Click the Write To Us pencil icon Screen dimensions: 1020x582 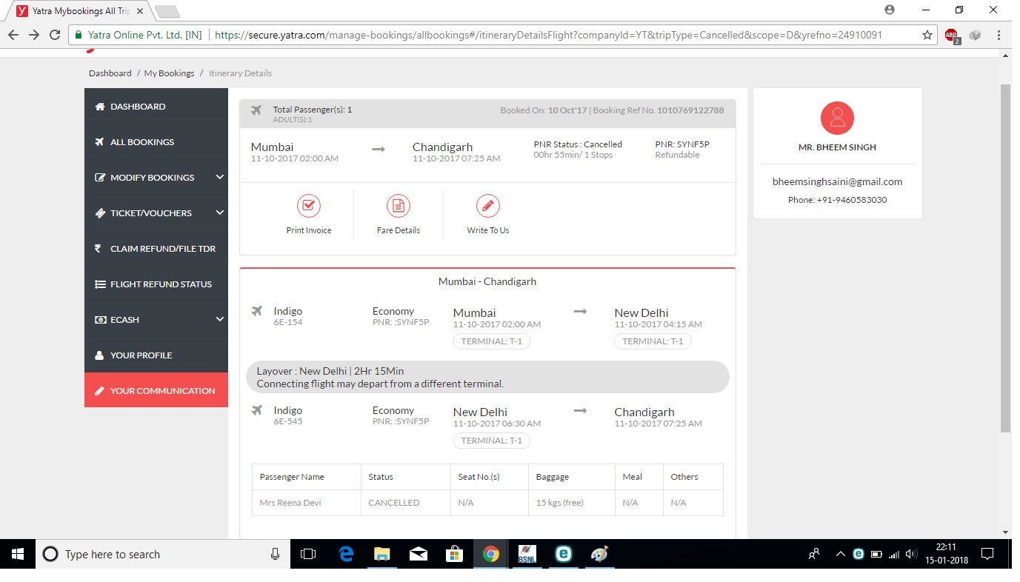coord(487,206)
